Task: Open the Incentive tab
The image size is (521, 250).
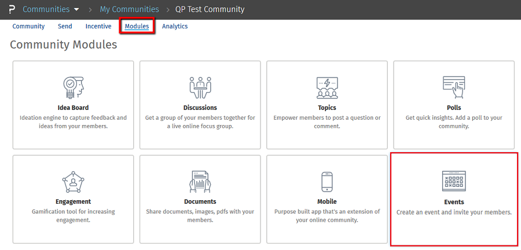Action: point(98,26)
